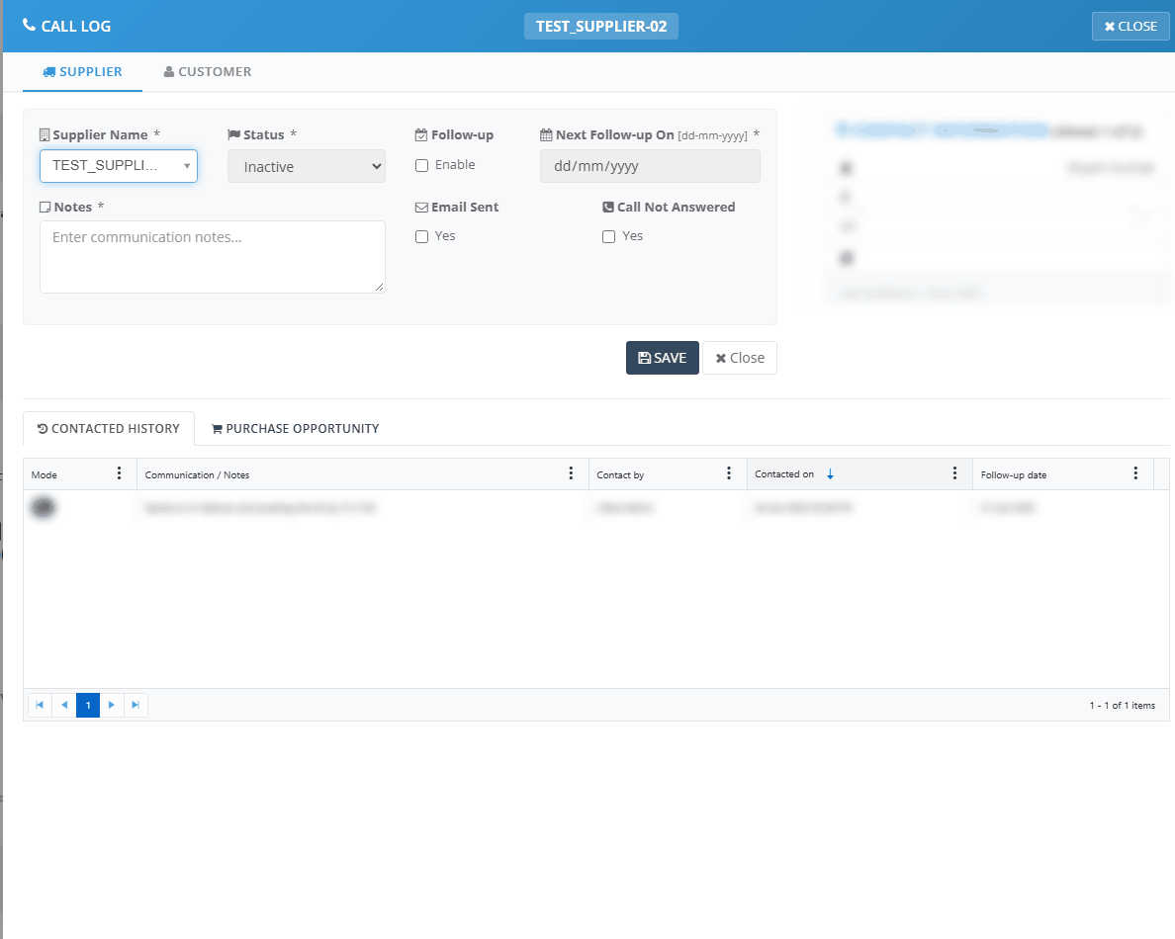This screenshot has width=1175, height=939.
Task: Open the Status dropdown showing Inactive
Action: point(307,166)
